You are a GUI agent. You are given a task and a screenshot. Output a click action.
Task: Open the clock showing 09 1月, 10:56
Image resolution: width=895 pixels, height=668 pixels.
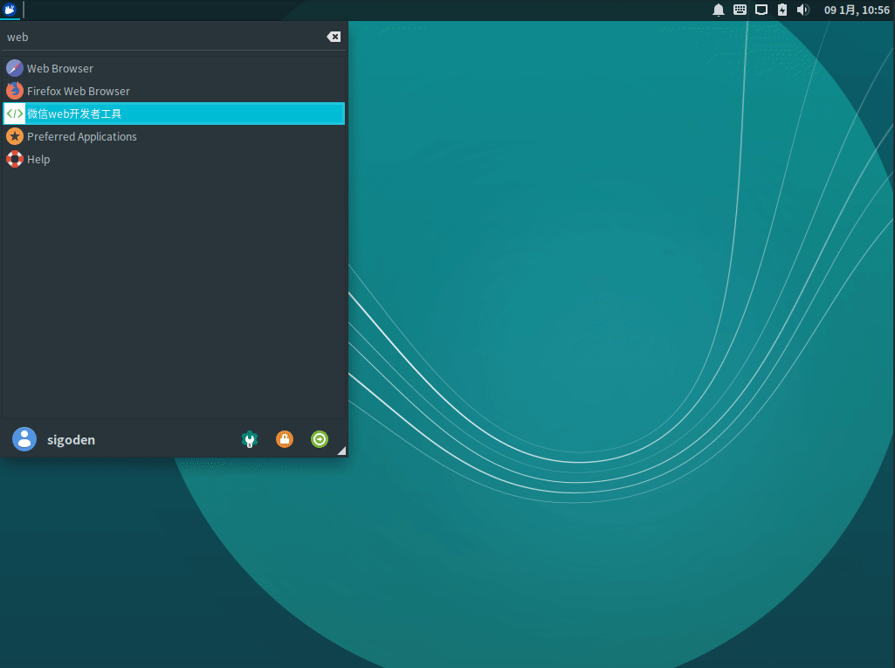coord(857,10)
